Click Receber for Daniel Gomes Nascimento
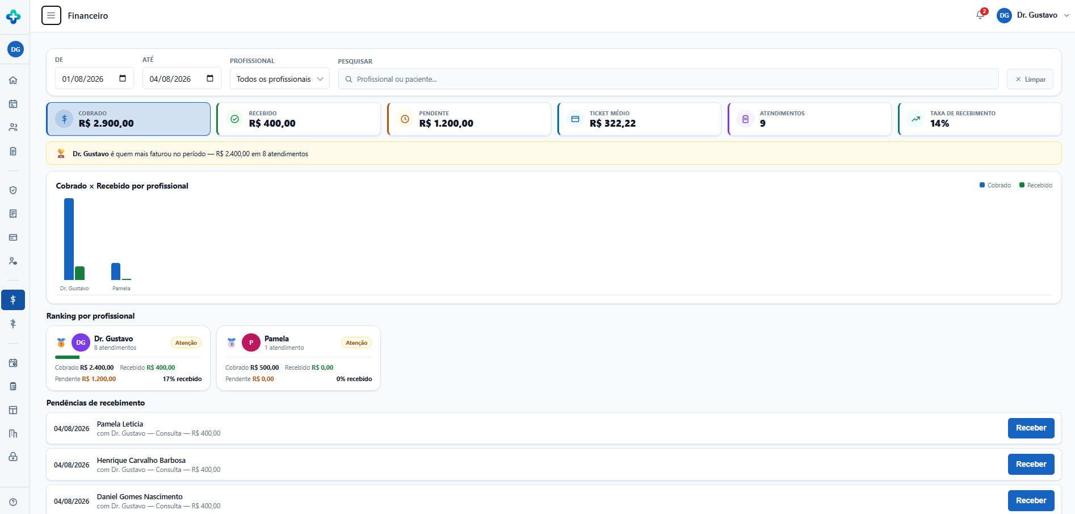The height and width of the screenshot is (514, 1075). pyautogui.click(x=1031, y=501)
